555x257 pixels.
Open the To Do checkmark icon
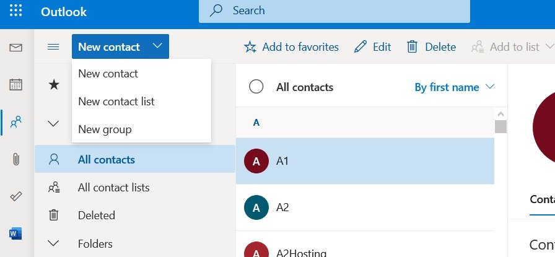(x=16, y=196)
